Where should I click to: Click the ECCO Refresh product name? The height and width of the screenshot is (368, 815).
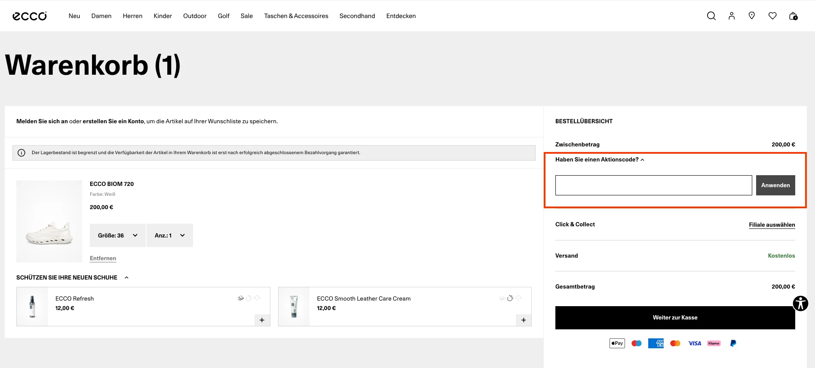coord(74,298)
